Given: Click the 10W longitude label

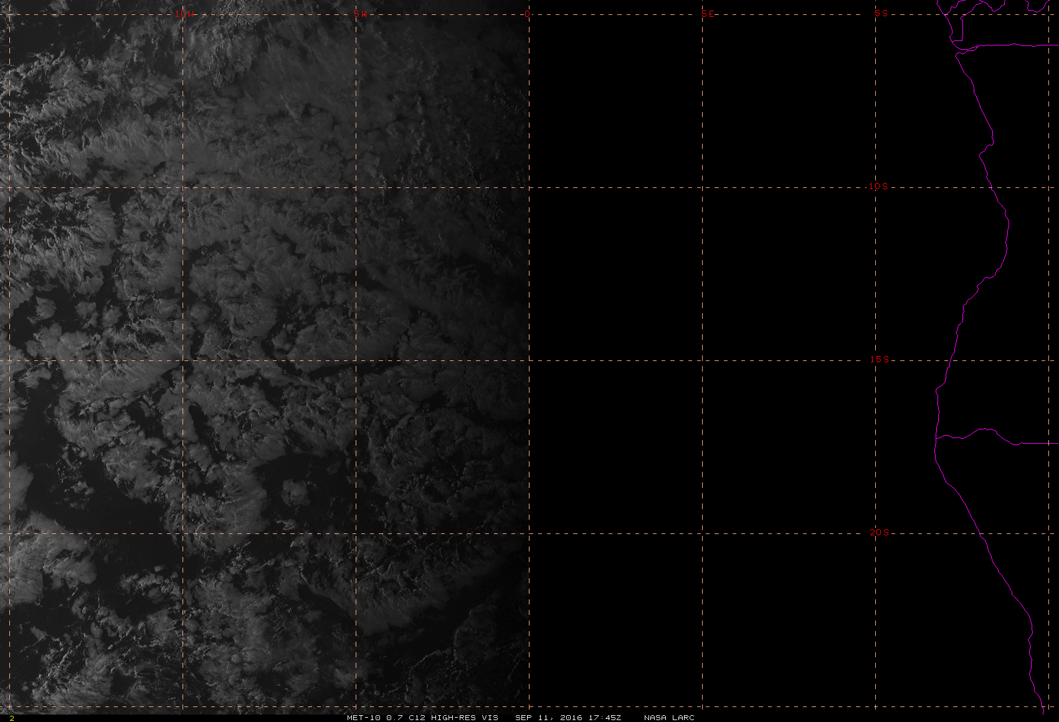Looking at the screenshot, I should (x=183, y=14).
